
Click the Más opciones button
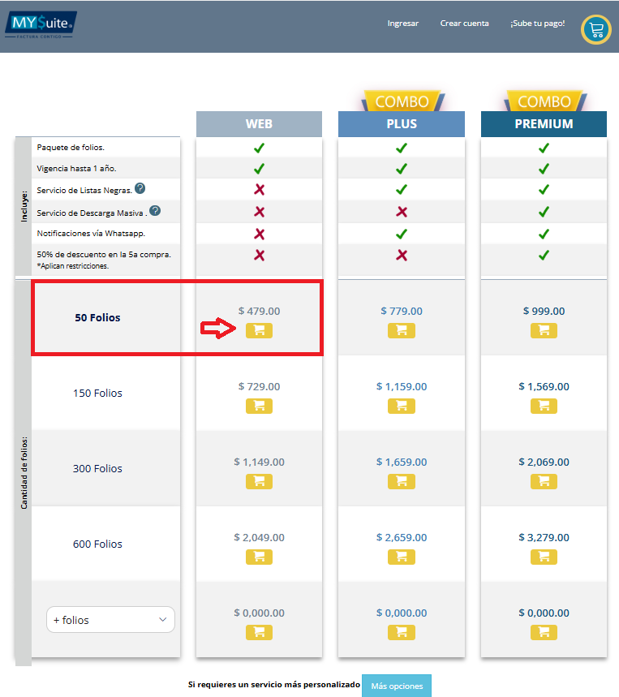click(x=397, y=686)
